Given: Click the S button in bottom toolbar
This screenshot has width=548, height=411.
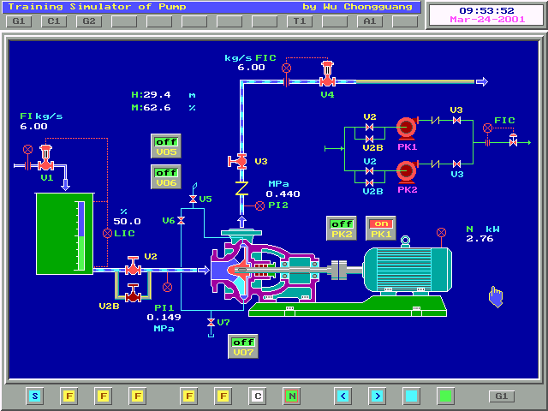Looking at the screenshot, I should point(34,396).
